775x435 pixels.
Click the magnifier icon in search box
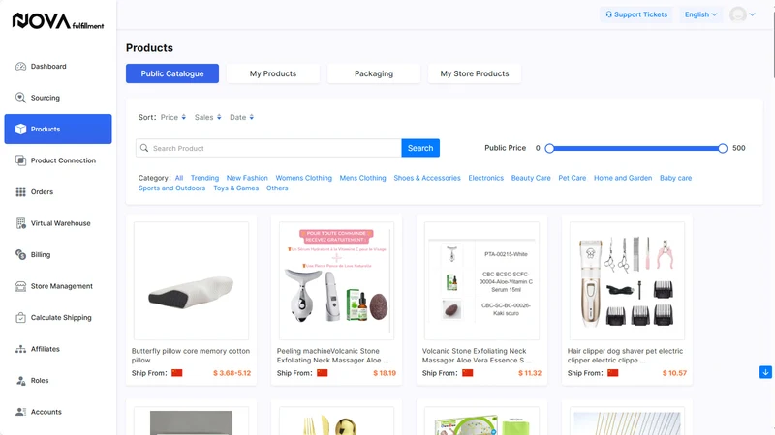pos(144,148)
